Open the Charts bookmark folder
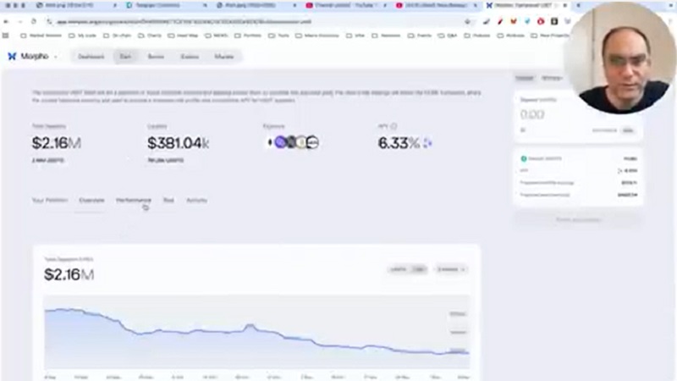The height and width of the screenshot is (381, 677). 150,36
